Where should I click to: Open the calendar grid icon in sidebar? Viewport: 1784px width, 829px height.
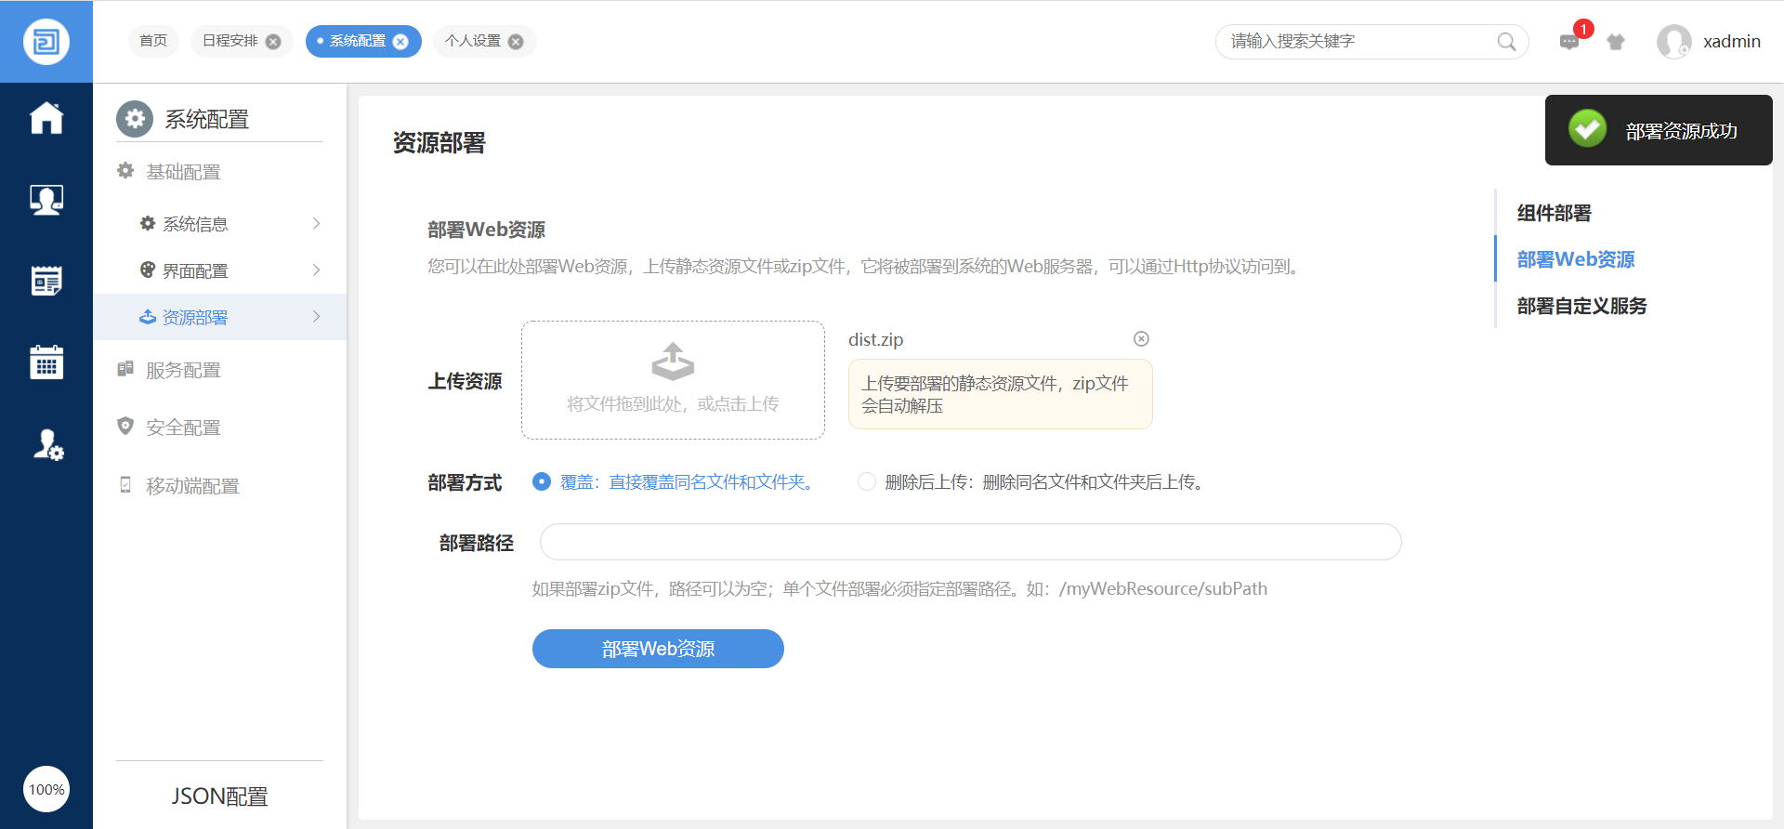46,362
